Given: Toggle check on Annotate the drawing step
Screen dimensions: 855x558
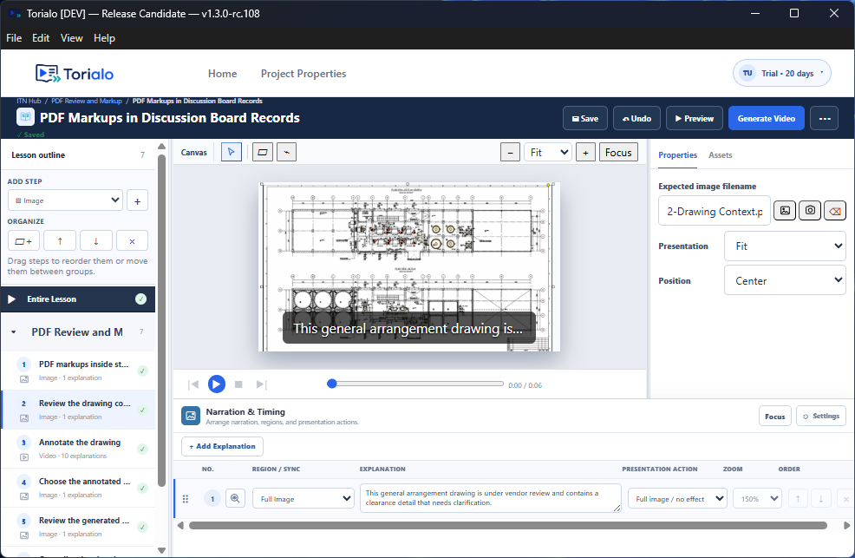Looking at the screenshot, I should pos(142,449).
